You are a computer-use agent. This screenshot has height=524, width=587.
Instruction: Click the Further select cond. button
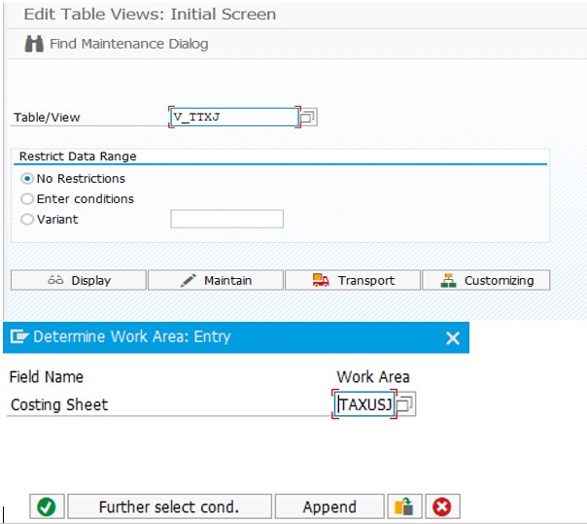tap(169, 507)
